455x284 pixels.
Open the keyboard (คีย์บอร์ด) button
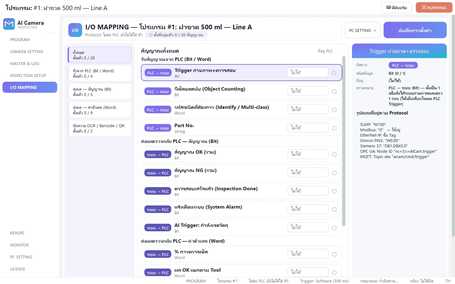397,8
